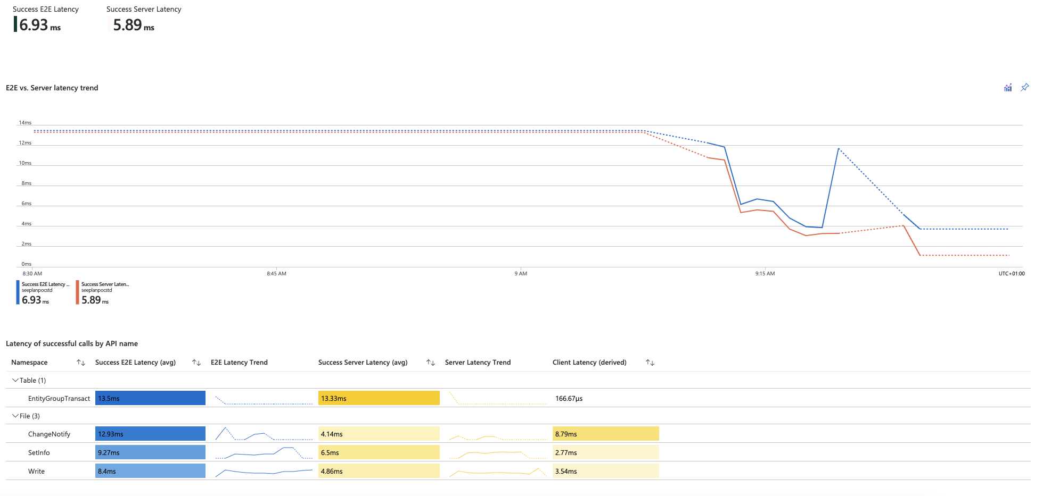The height and width of the screenshot is (496, 1043).
Task: Sort by Client Latency derived arrows
Action: pyautogui.click(x=650, y=363)
